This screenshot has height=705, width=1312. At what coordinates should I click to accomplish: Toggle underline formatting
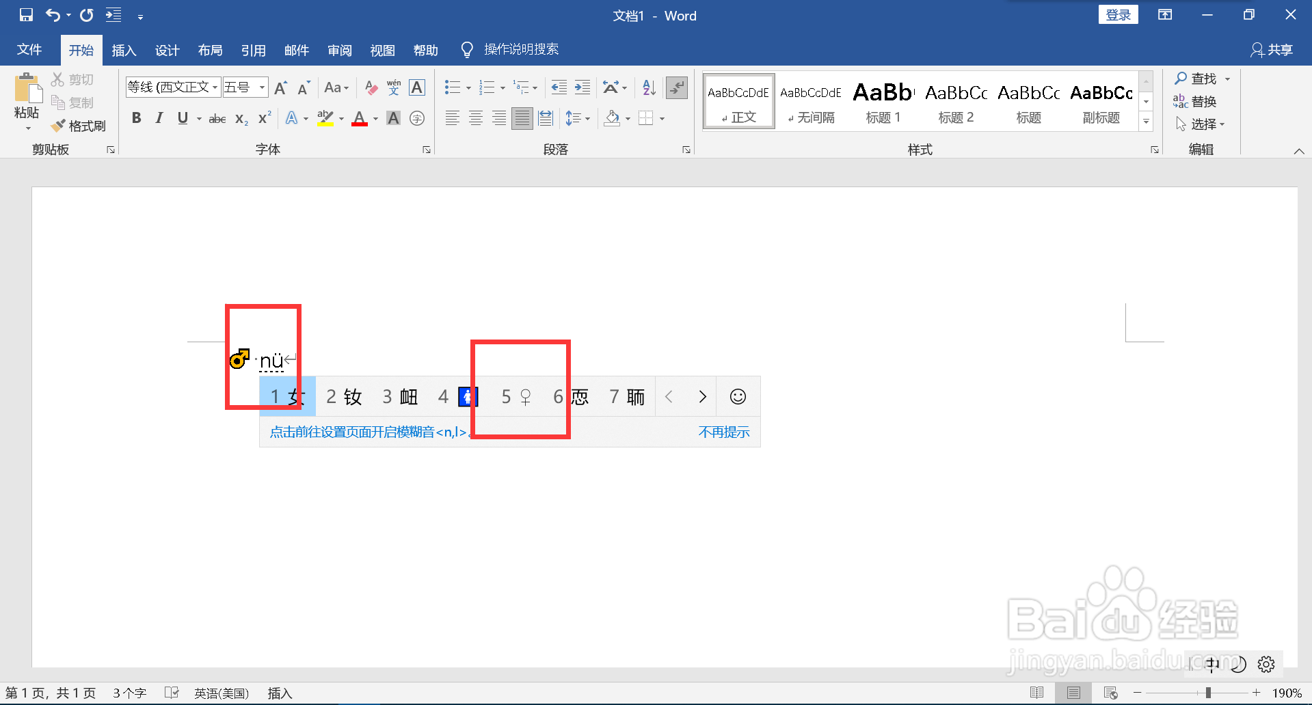click(x=183, y=118)
